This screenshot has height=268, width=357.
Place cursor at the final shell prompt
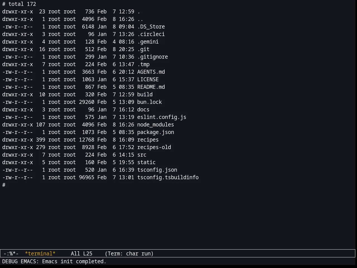(x=4, y=185)
